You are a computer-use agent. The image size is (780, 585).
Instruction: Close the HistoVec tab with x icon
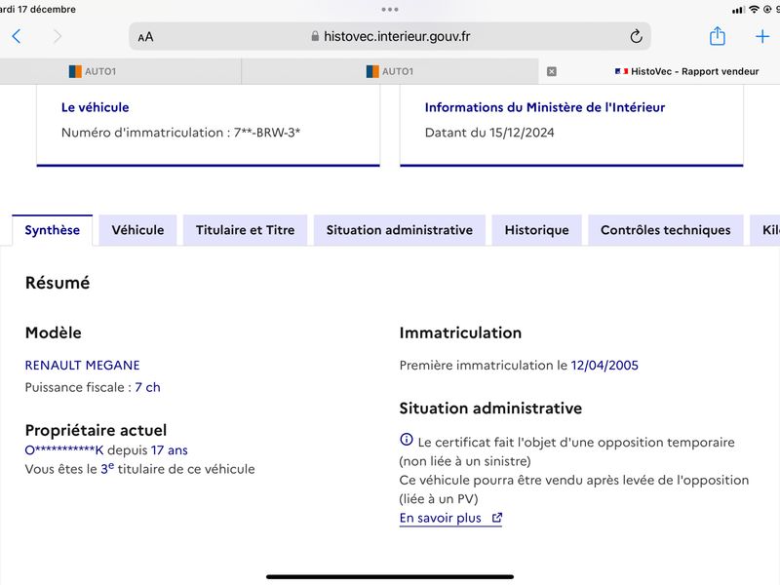pyautogui.click(x=551, y=71)
